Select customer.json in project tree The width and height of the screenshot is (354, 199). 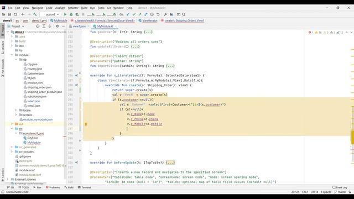click(x=35, y=74)
